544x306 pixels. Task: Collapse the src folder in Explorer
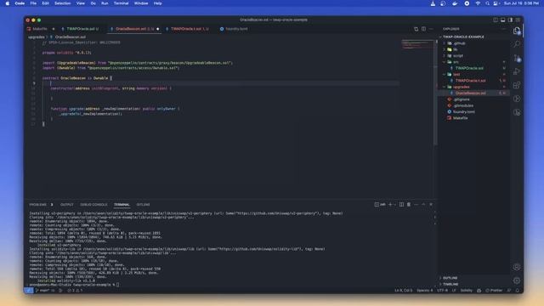click(x=456, y=62)
